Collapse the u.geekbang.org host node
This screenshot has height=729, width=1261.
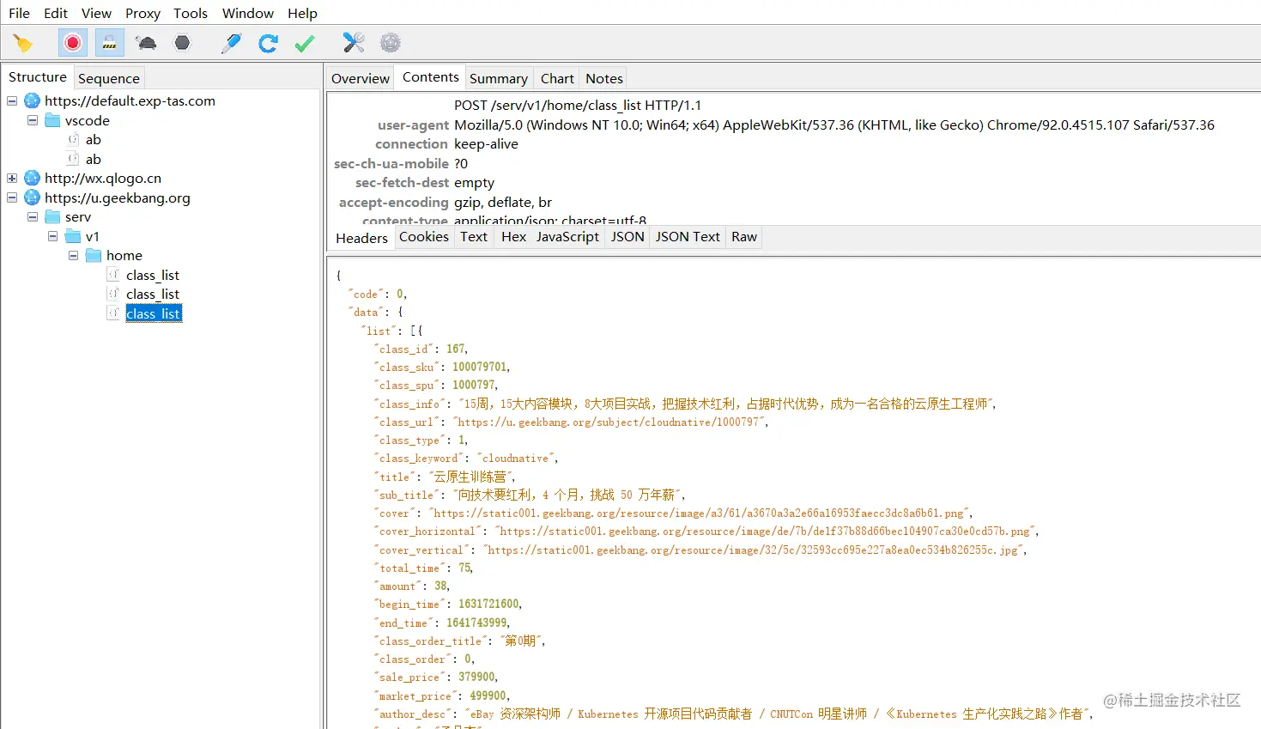coord(12,197)
